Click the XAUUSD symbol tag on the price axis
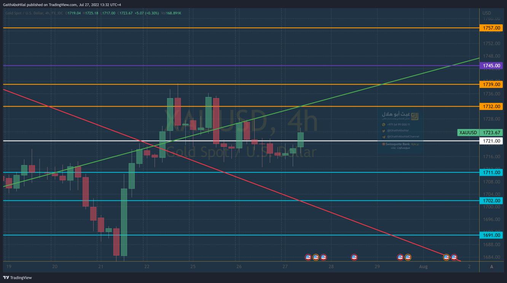The image size is (507, 283). [468, 133]
